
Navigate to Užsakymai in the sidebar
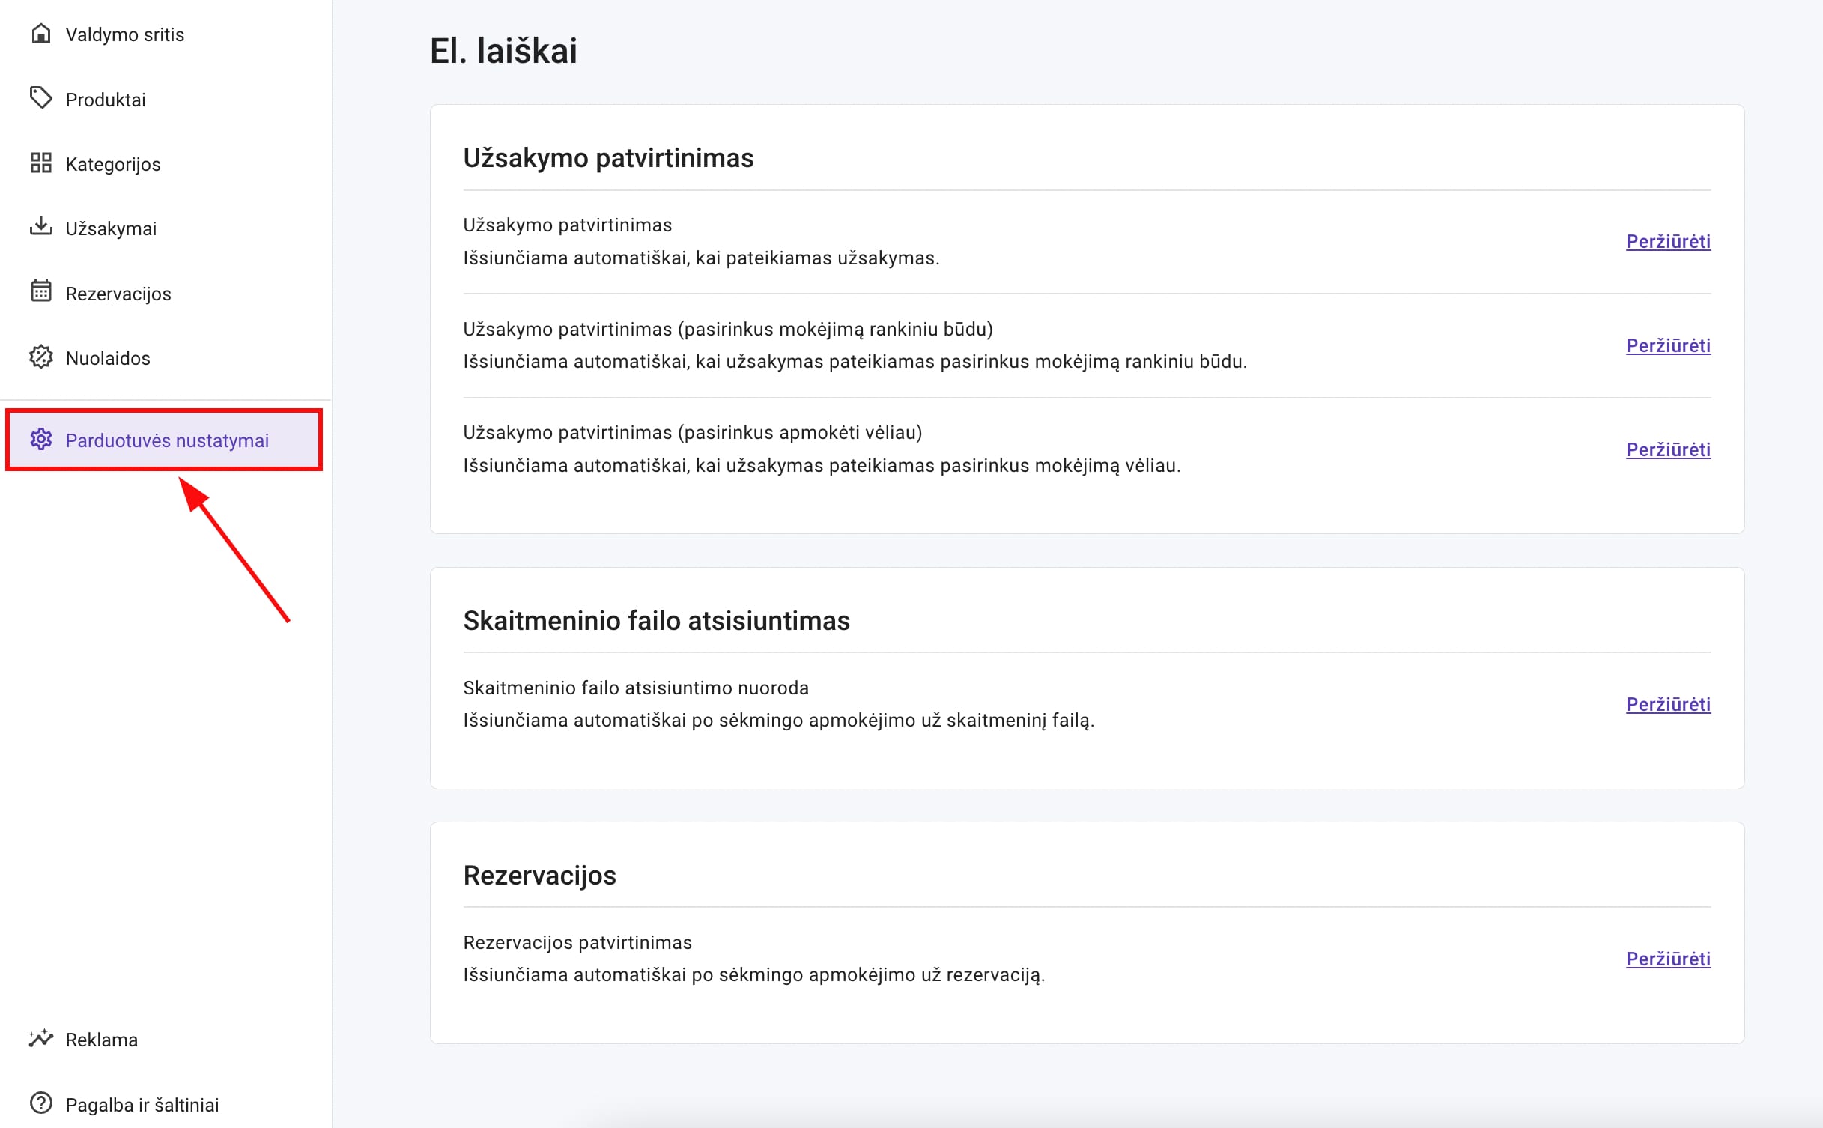click(x=111, y=227)
